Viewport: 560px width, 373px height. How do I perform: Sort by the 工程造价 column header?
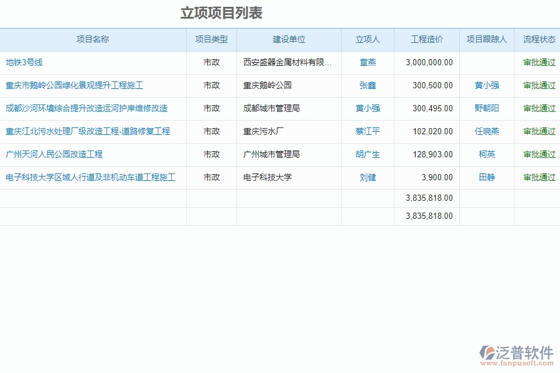click(427, 39)
